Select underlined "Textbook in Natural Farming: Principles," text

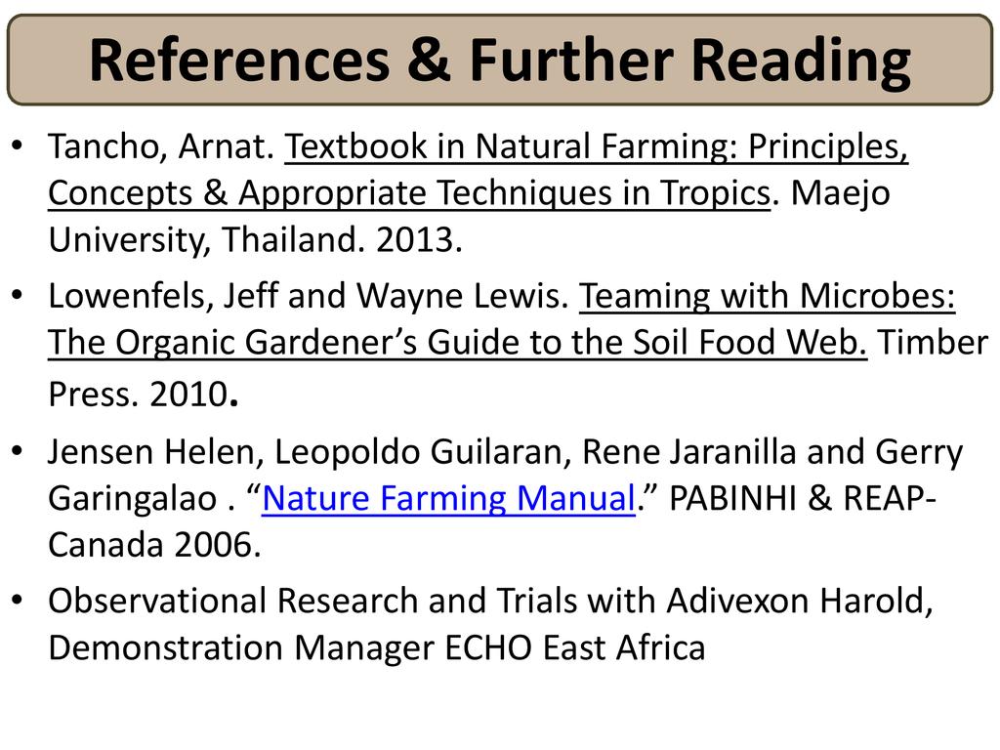click(597, 147)
